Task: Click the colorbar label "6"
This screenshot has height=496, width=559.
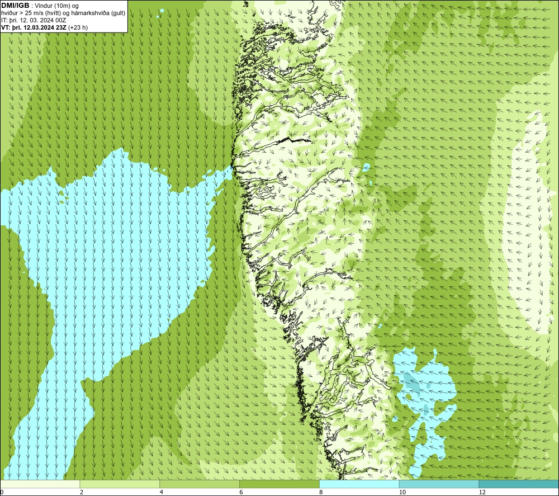Action: (241, 492)
